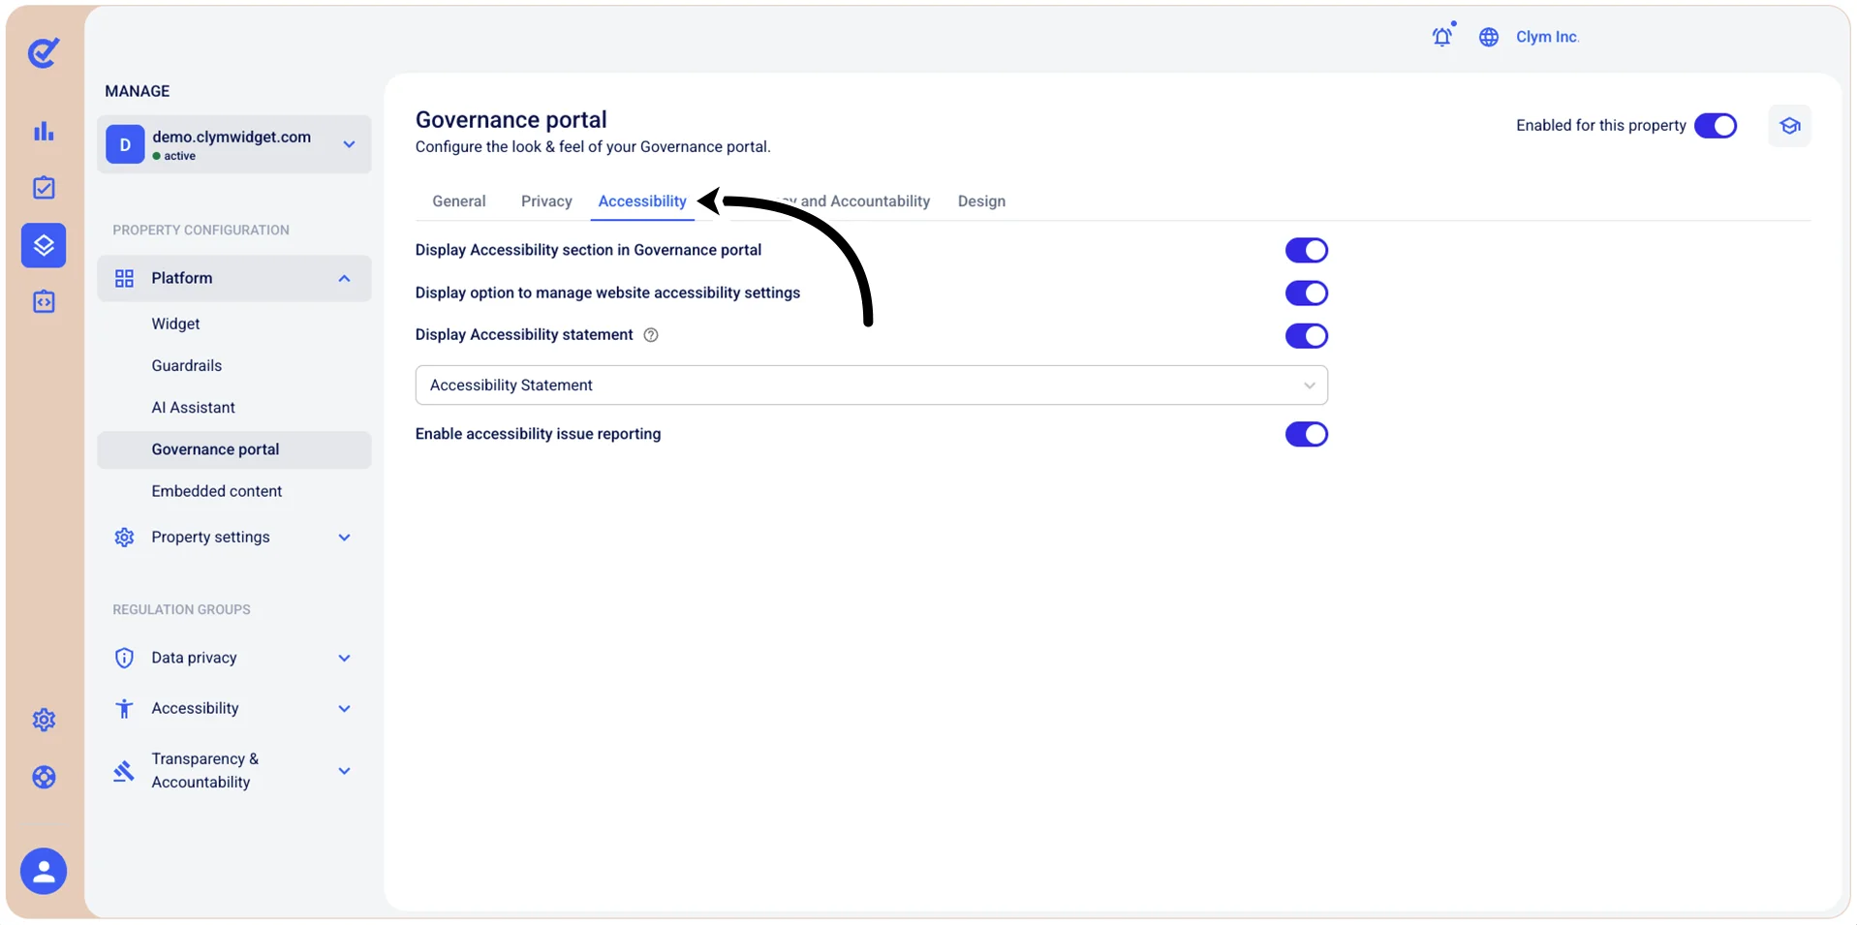Open the sidebar settings gear icon

tap(44, 720)
